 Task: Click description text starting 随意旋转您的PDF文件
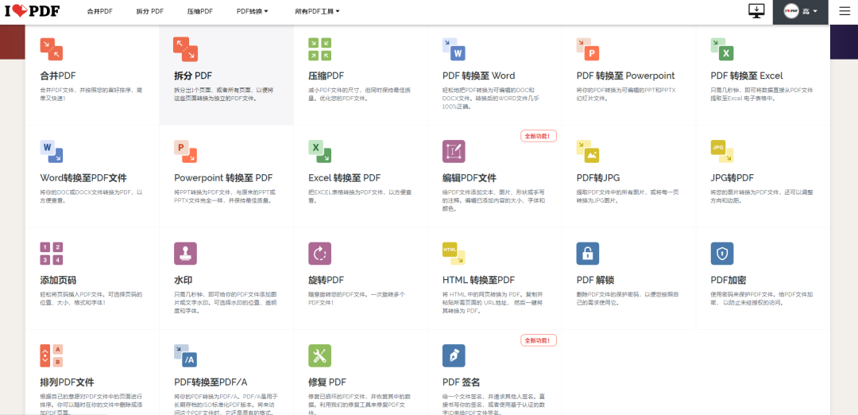pyautogui.click(x=357, y=298)
